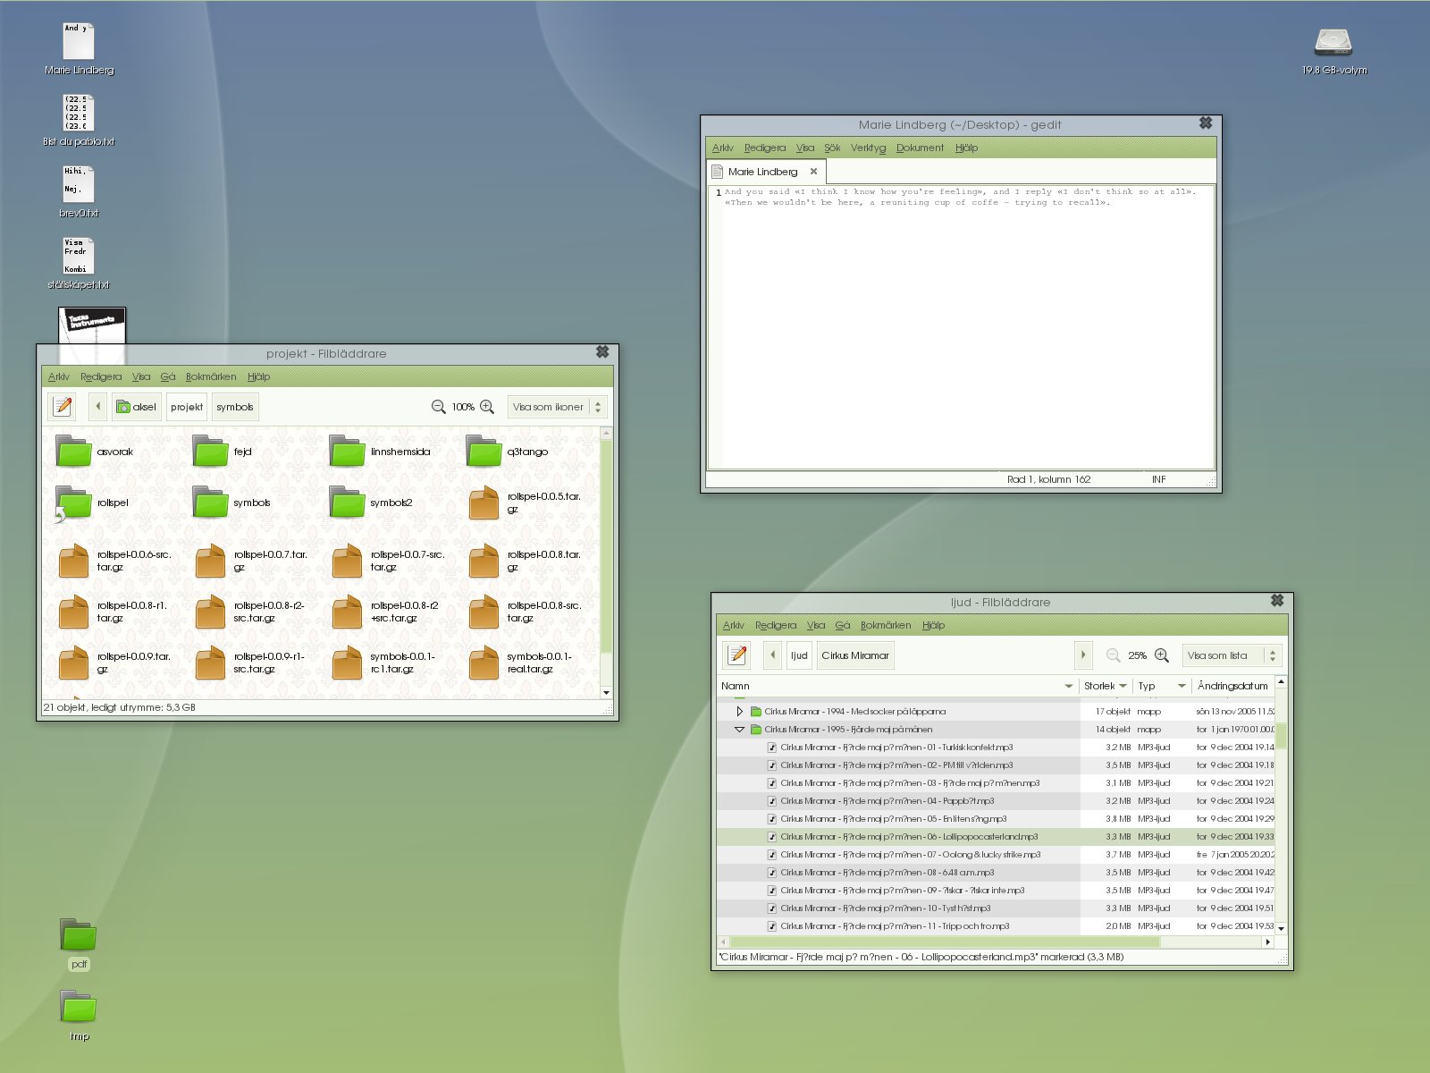Go to the symbols path button
The width and height of the screenshot is (1430, 1073).
[x=234, y=407]
